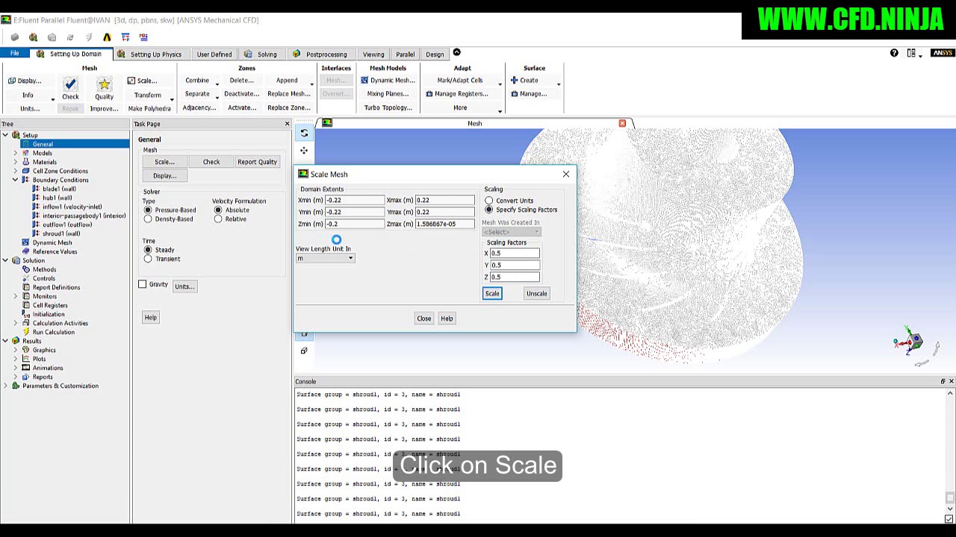The height and width of the screenshot is (537, 956).
Task: Switch to Solving ribbon tab
Action: (x=261, y=54)
